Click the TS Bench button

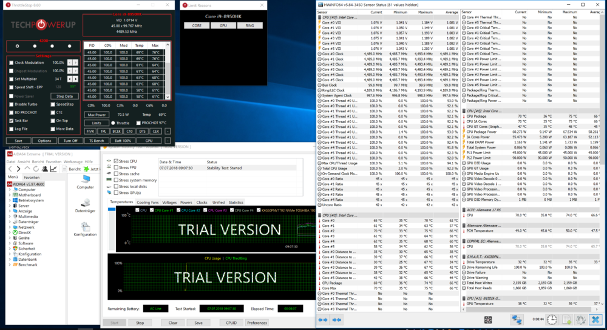coord(97,141)
